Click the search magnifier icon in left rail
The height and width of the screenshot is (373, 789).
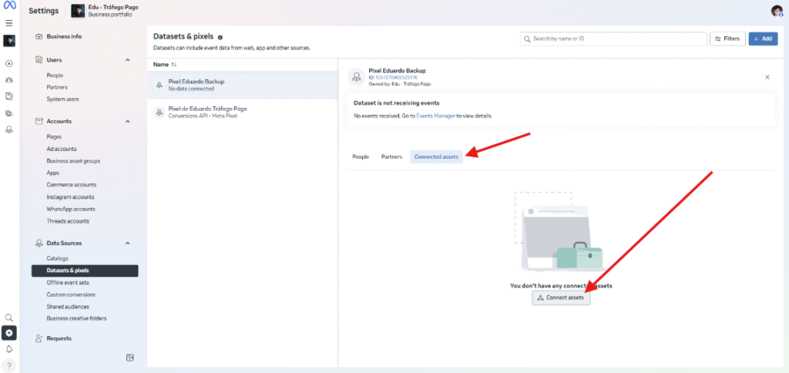coord(9,318)
